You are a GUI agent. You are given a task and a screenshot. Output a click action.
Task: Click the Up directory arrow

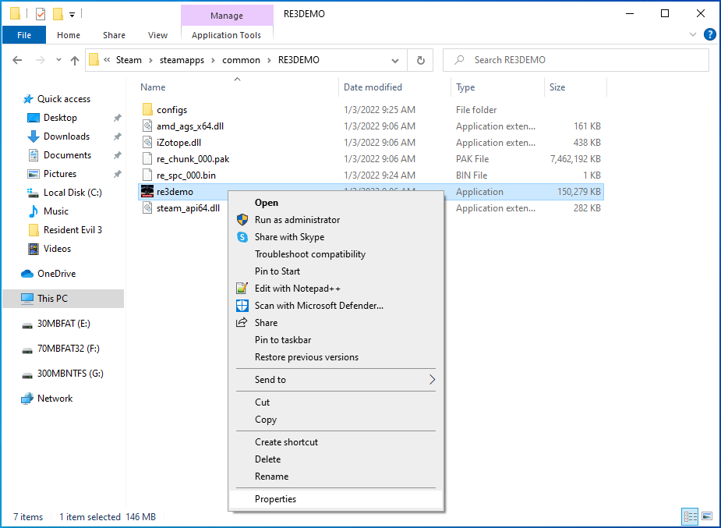[75, 60]
